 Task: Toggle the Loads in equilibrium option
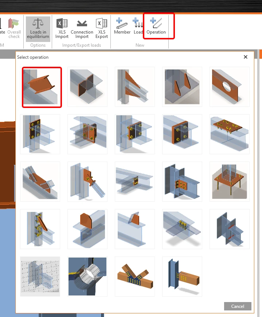pyautogui.click(x=38, y=29)
